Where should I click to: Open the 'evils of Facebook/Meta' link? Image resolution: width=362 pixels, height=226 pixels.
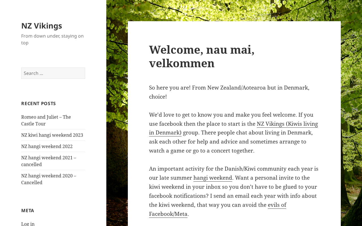coord(277,205)
